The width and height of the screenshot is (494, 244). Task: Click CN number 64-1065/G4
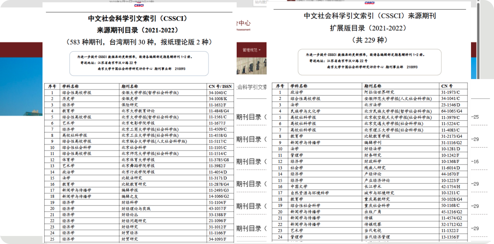click(x=452, y=111)
